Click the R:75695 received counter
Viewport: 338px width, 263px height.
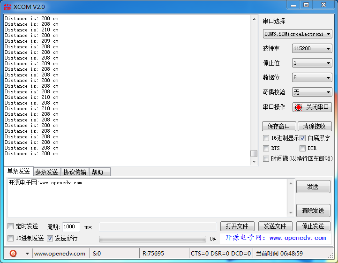[153, 254]
